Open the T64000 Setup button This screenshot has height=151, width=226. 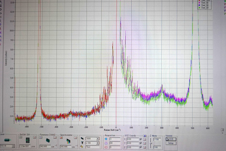click(170, 143)
